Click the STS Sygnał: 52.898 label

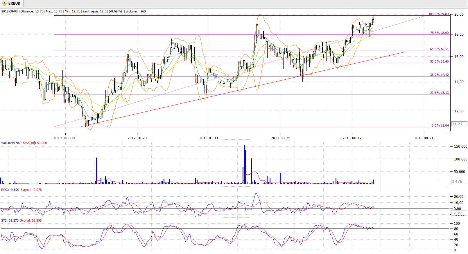pos(31,220)
